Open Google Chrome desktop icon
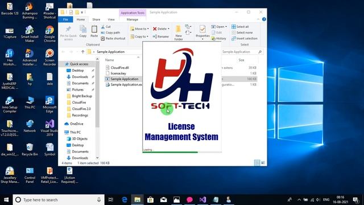 49,34
